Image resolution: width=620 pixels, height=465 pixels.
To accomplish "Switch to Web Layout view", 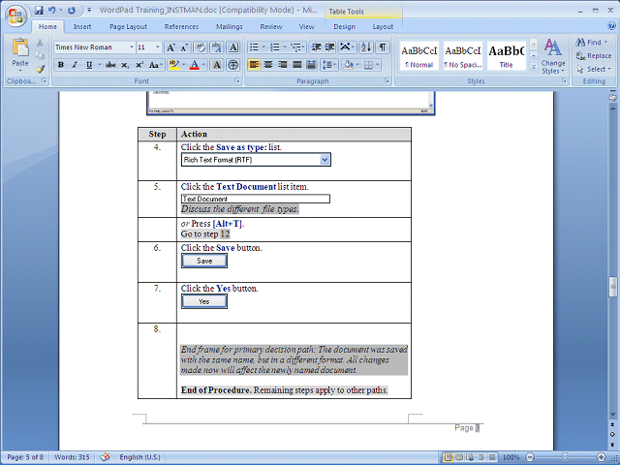I will [x=470, y=457].
